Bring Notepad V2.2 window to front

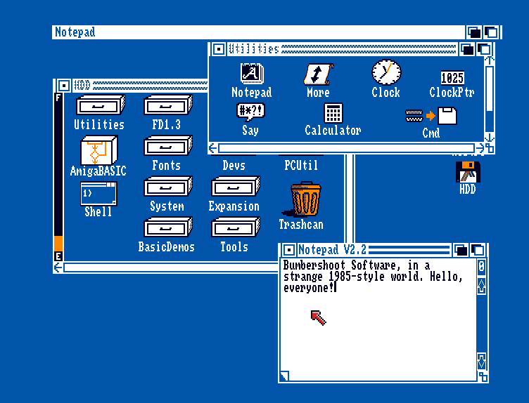[478, 250]
